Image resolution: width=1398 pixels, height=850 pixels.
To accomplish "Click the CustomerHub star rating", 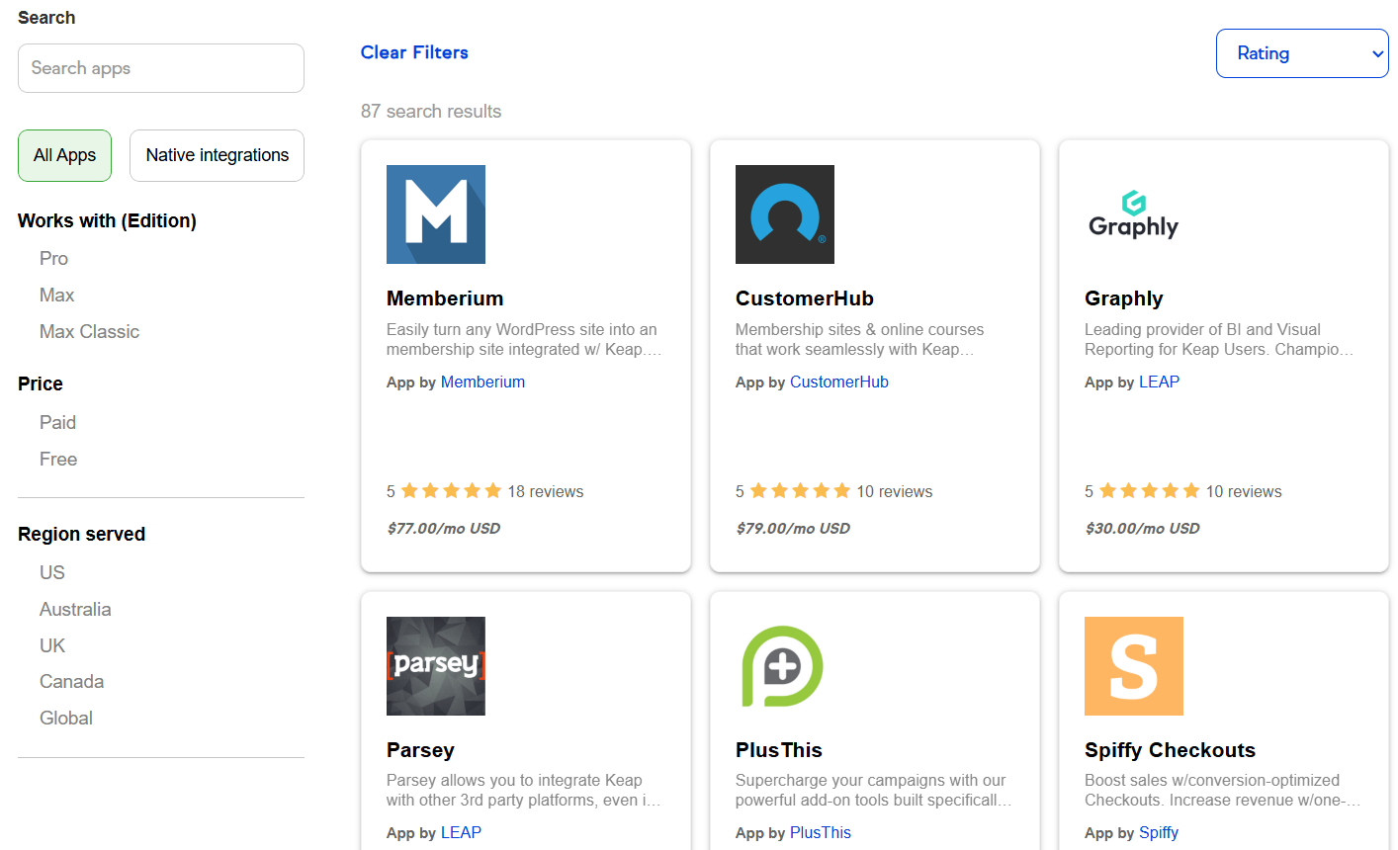I will click(800, 491).
